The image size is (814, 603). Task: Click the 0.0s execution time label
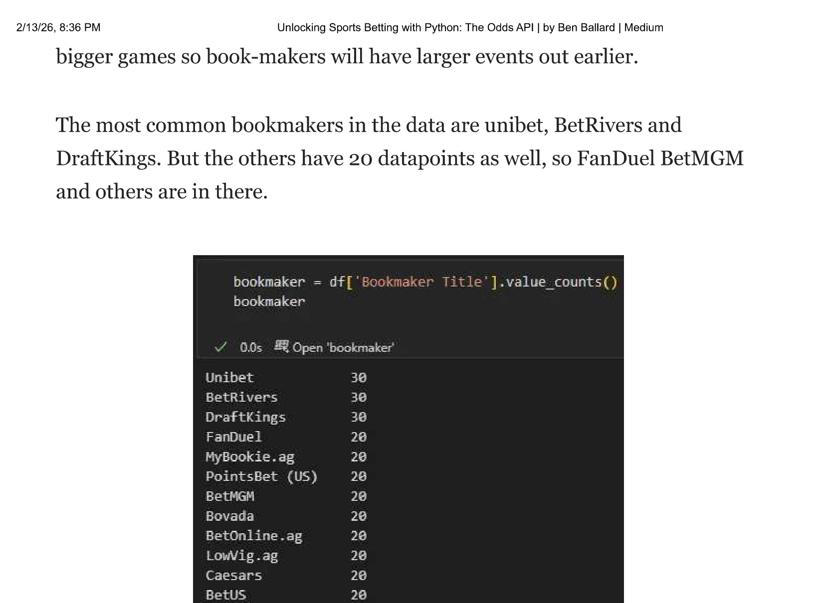250,347
